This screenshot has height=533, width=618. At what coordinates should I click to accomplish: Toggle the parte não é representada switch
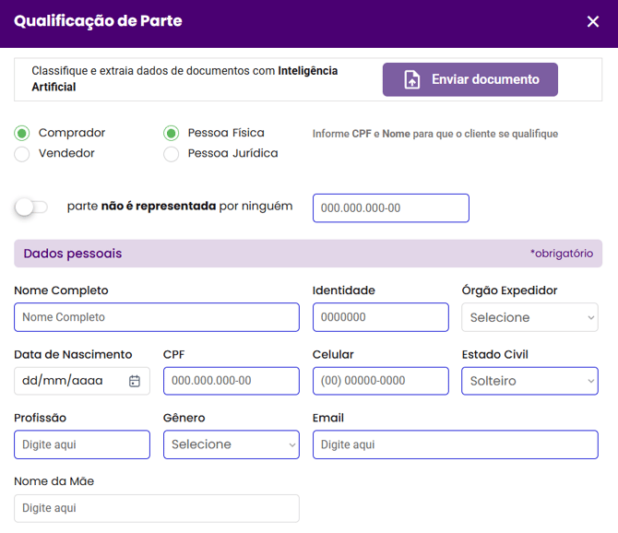click(30, 207)
